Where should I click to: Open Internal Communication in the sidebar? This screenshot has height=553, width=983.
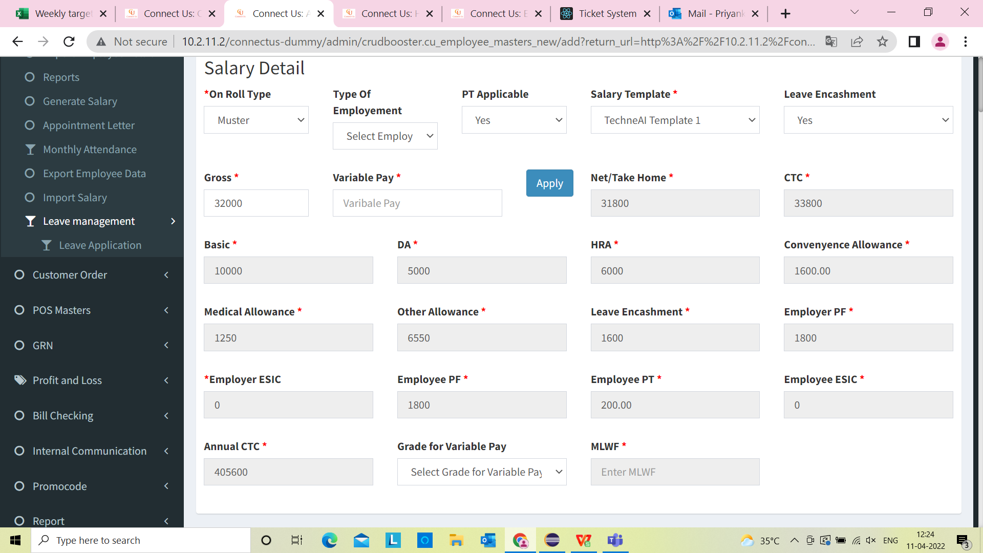click(92, 451)
